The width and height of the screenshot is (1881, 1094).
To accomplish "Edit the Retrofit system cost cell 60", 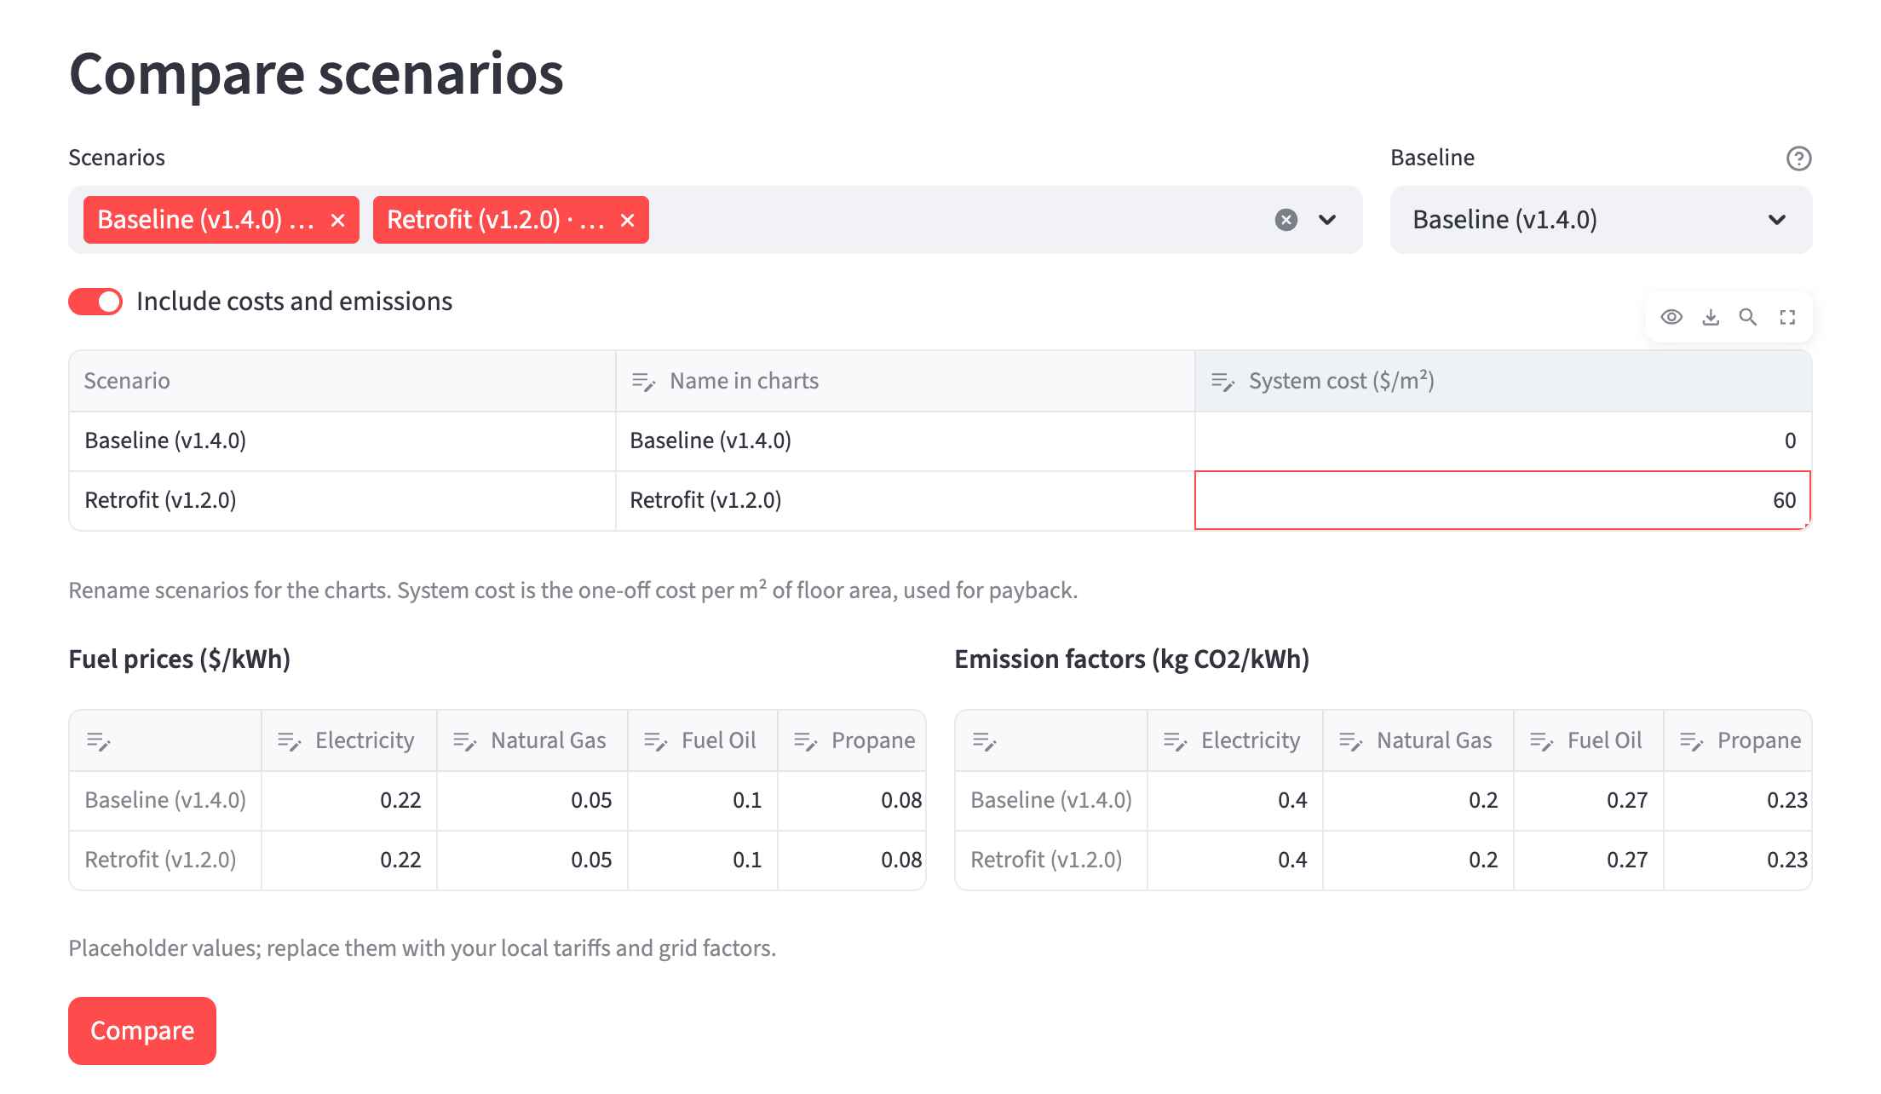I will [x=1503, y=500].
